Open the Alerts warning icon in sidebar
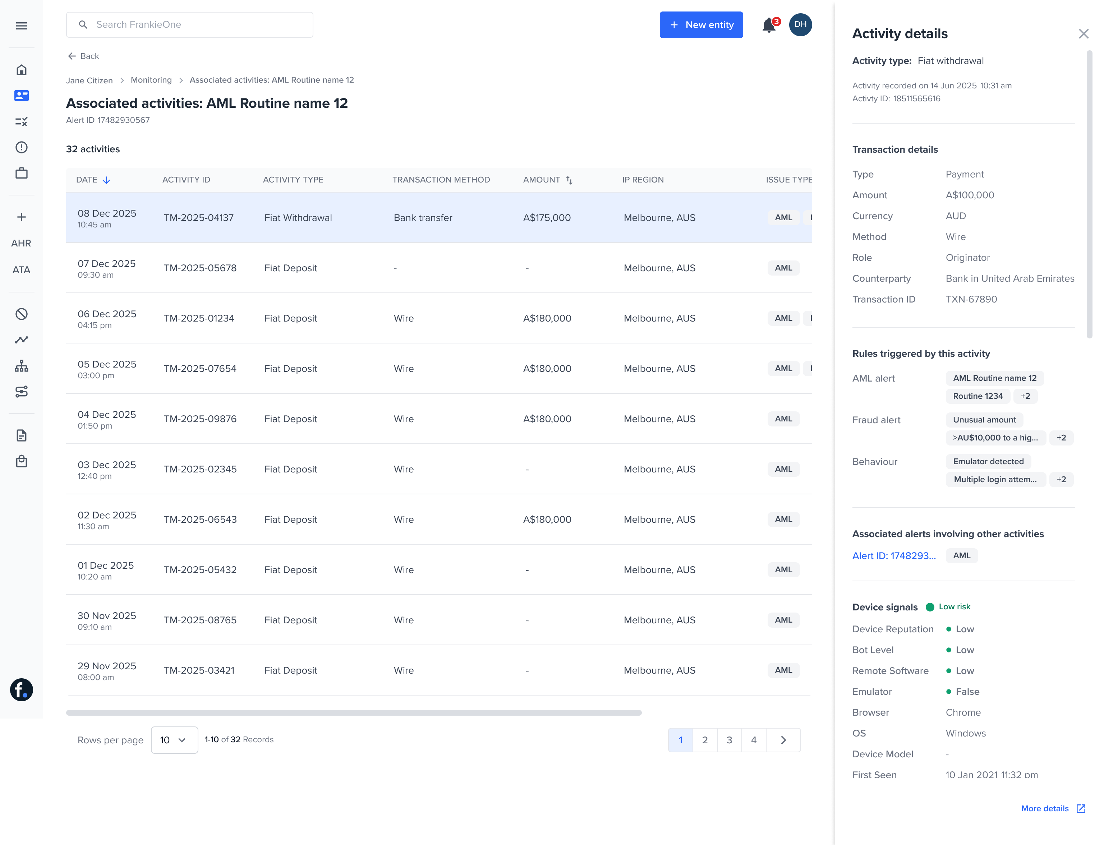This screenshot has height=845, width=1104. click(x=22, y=147)
